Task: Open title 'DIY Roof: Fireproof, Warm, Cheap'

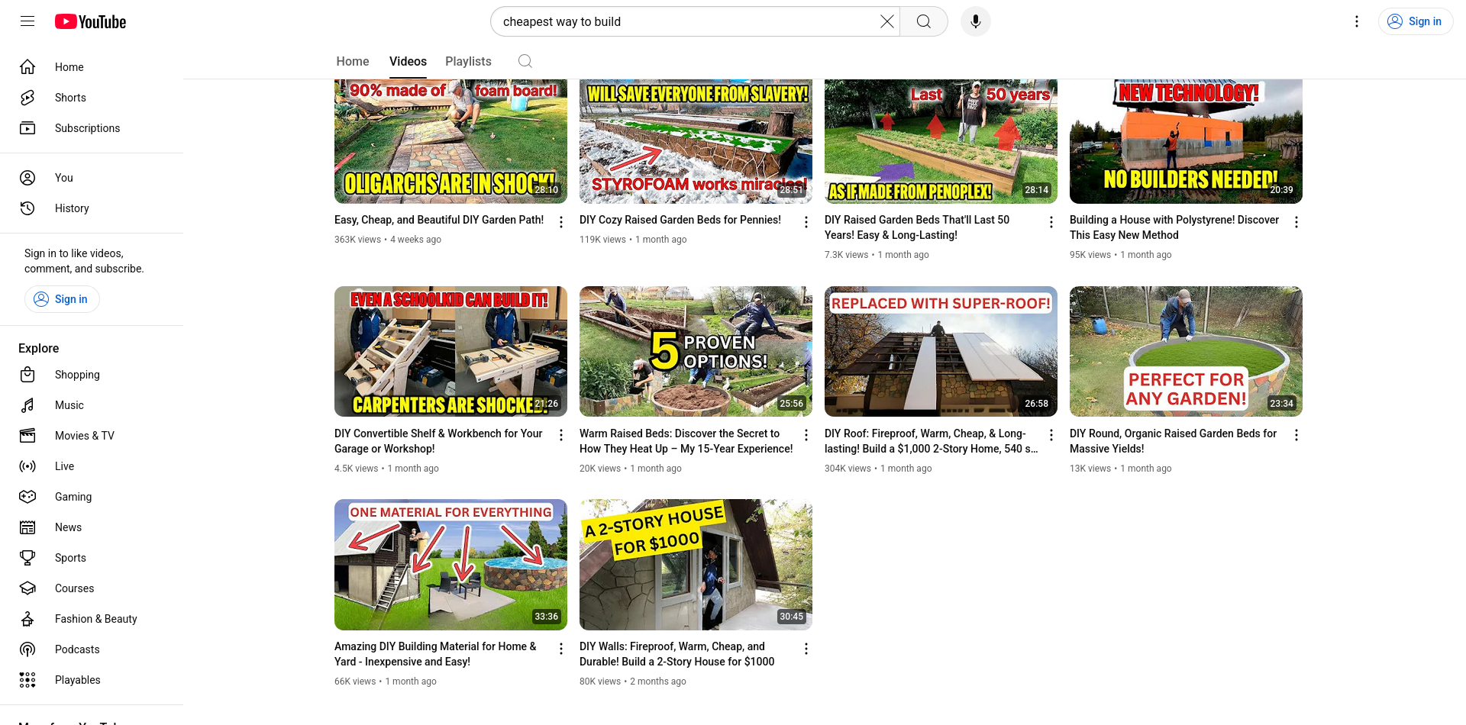Action: [932, 441]
